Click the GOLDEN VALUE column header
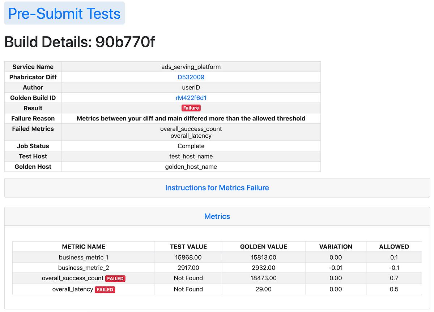The width and height of the screenshot is (434, 312). click(264, 247)
